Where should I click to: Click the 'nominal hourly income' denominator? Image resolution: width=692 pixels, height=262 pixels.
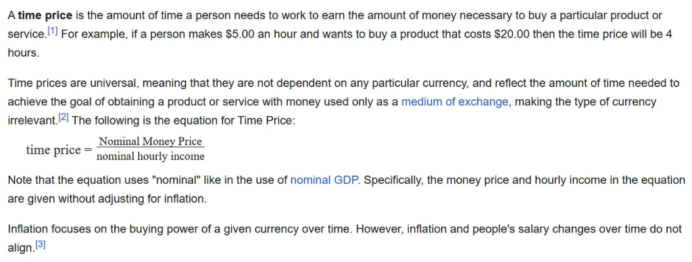pos(151,157)
